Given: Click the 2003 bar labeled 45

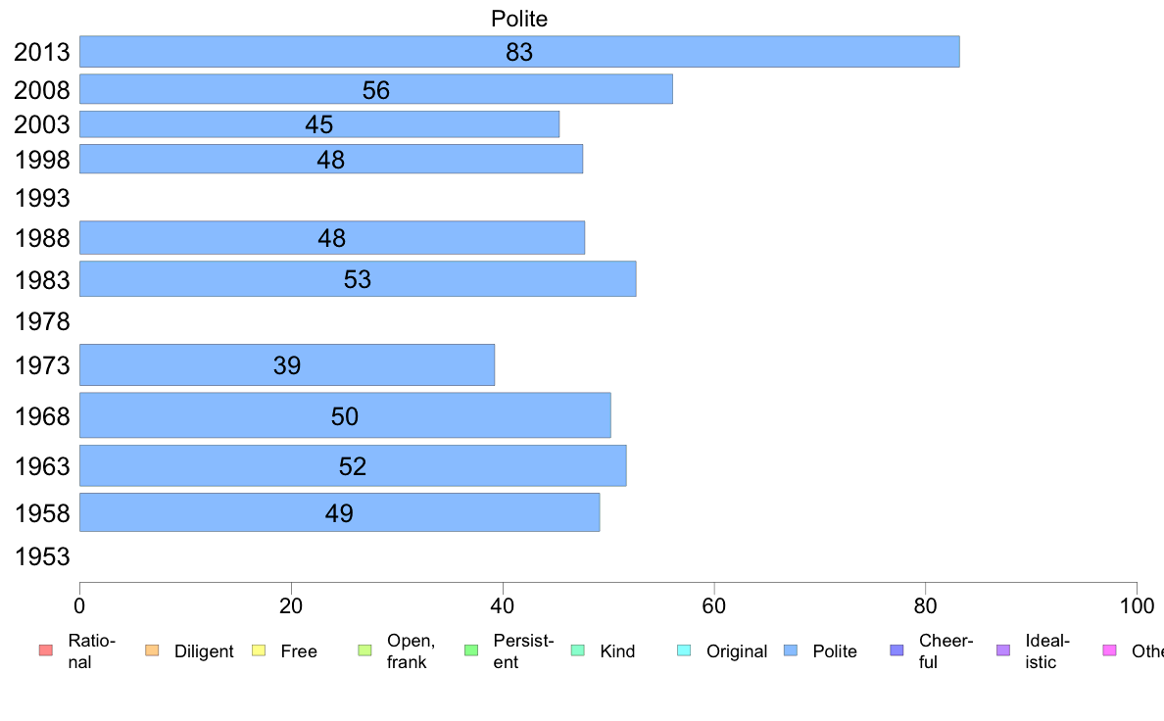Looking at the screenshot, I should (319, 124).
